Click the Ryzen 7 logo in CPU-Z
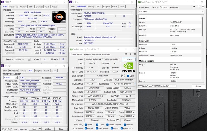 [x=59, y=17]
